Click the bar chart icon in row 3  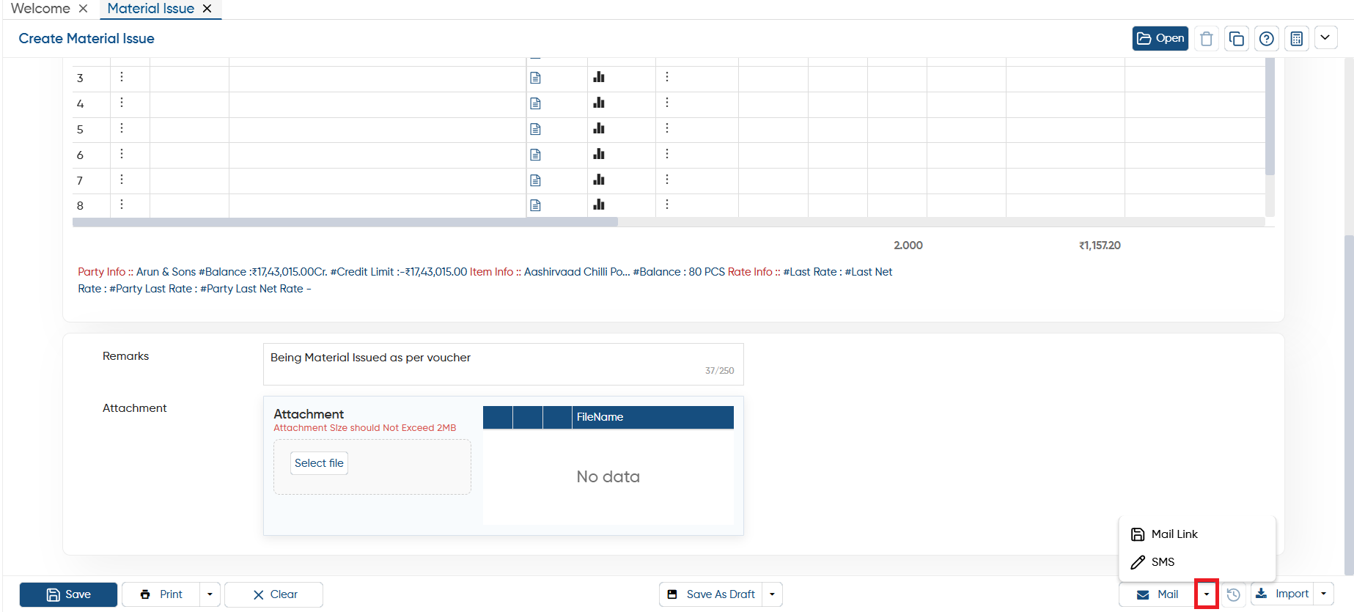(x=599, y=77)
